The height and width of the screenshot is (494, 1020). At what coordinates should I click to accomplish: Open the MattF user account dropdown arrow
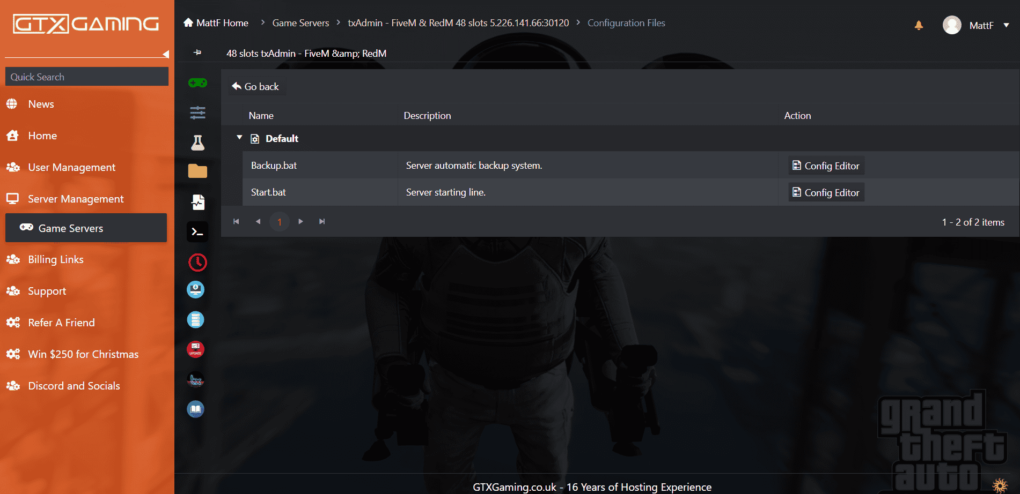1007,25
